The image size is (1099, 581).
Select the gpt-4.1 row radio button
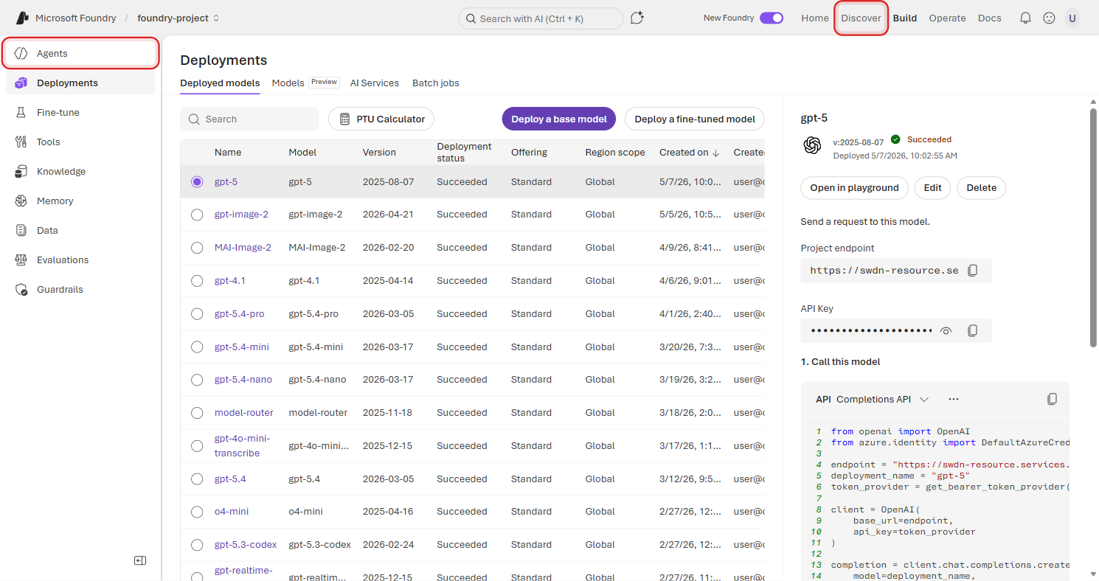click(197, 281)
